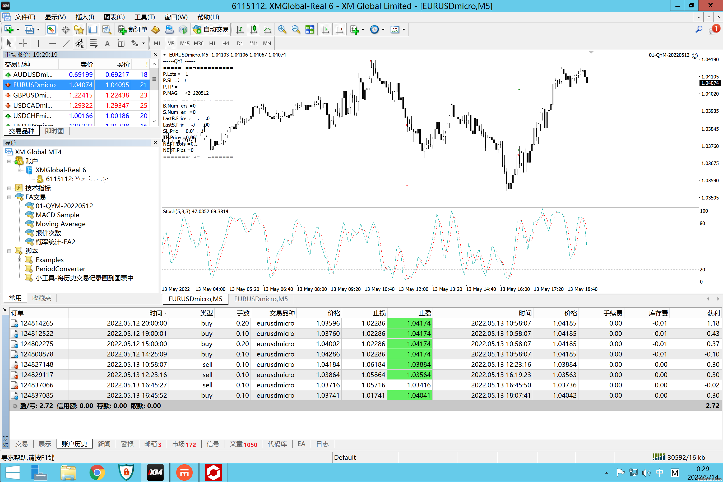Select the crosshair tool
723x482 pixels.
tap(23, 43)
